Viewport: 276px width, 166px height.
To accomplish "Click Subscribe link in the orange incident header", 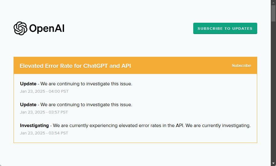I will (241, 66).
